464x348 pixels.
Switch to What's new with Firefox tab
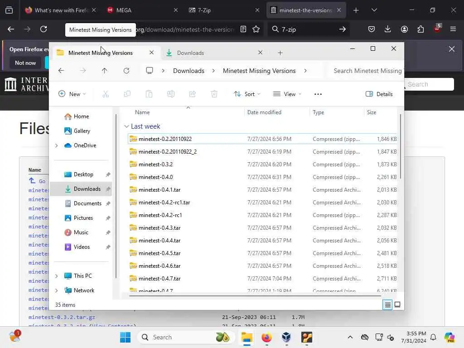[x=61, y=10]
